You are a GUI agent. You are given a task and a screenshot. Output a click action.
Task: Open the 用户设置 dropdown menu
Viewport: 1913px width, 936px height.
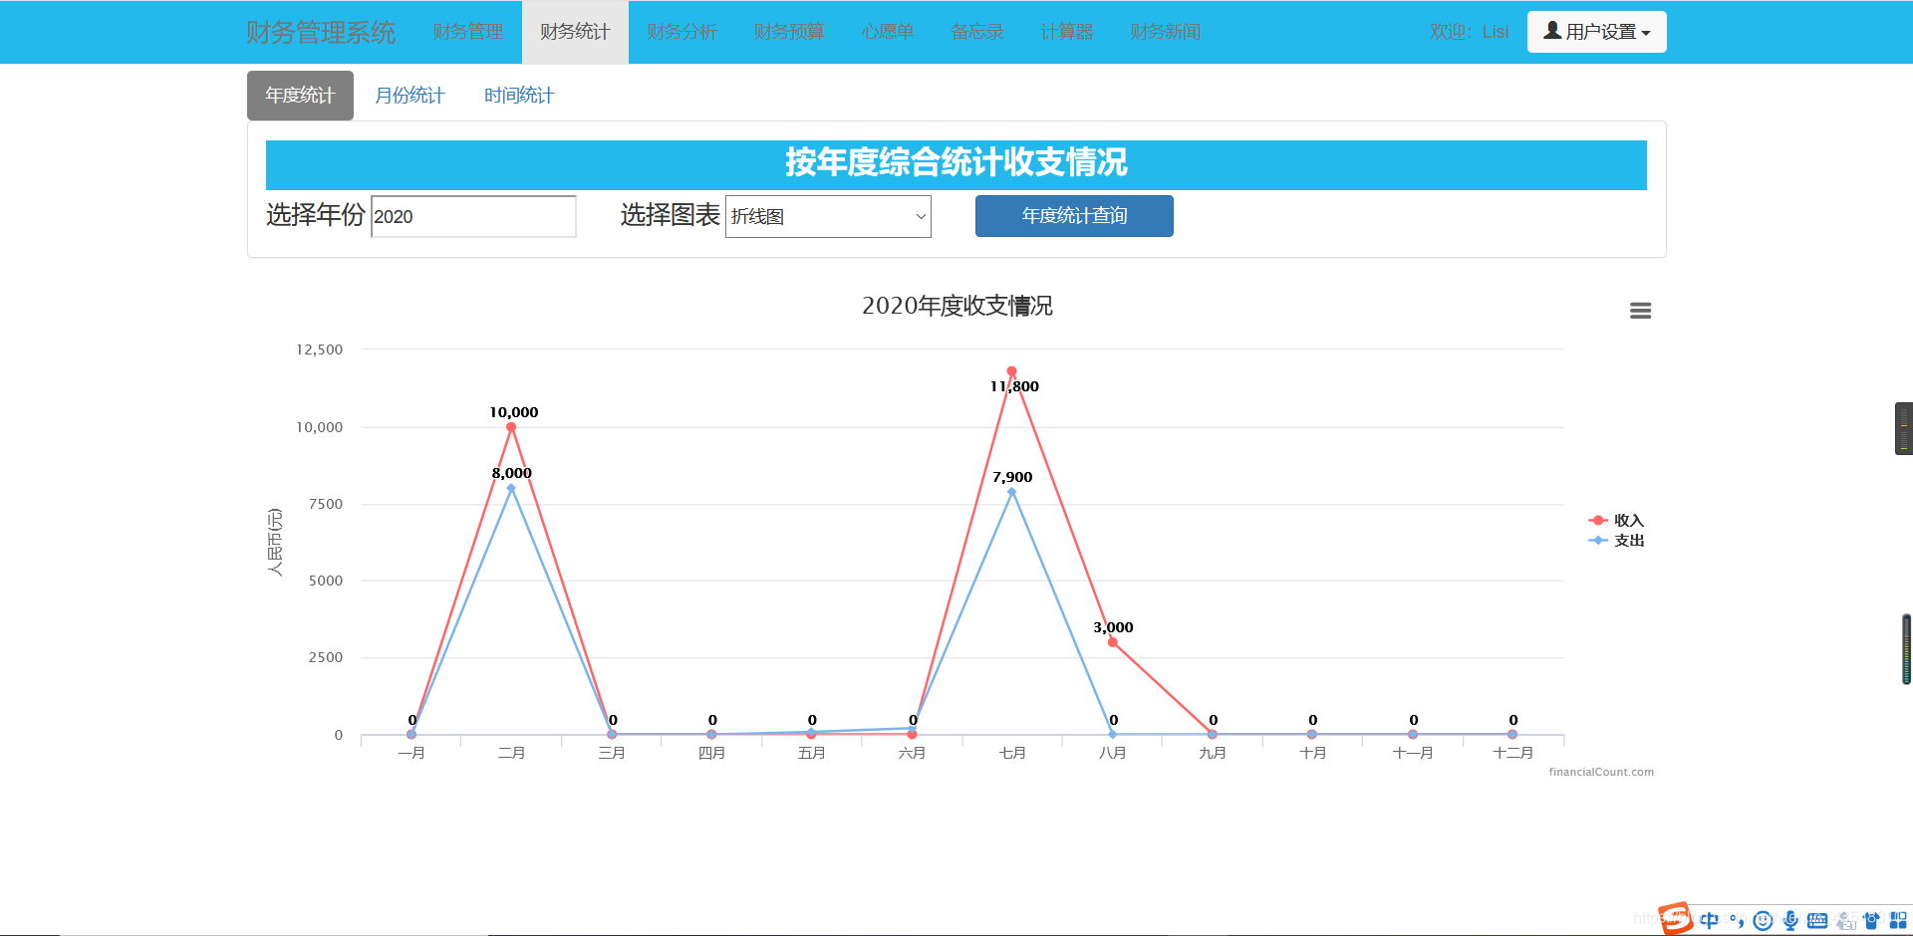click(x=1596, y=32)
